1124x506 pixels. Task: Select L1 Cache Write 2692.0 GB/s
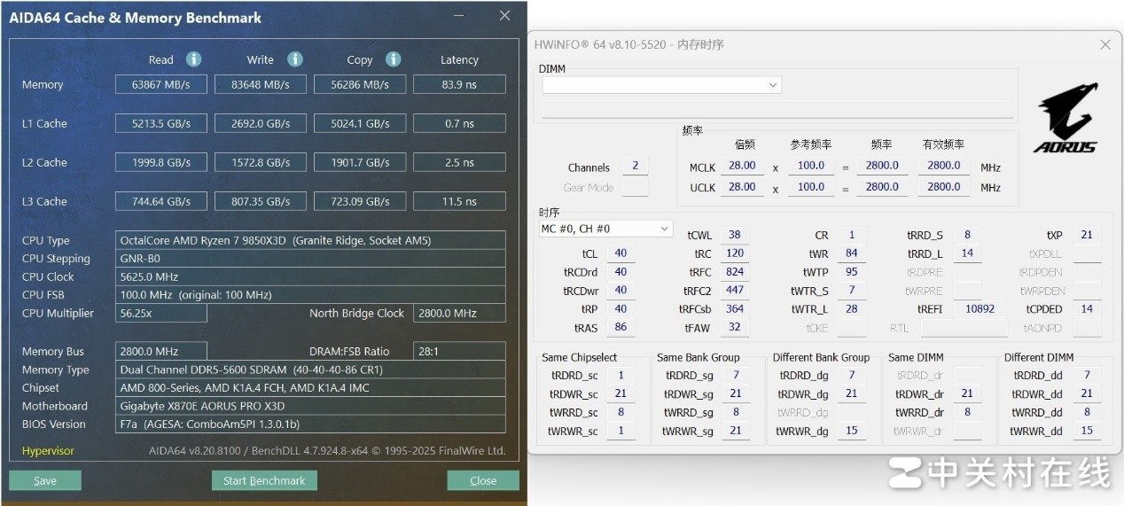261,123
